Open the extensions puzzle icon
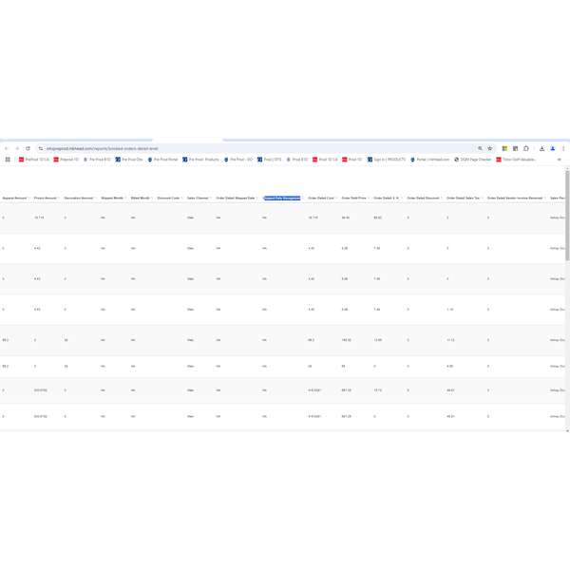This screenshot has width=570, height=570. [x=526, y=148]
